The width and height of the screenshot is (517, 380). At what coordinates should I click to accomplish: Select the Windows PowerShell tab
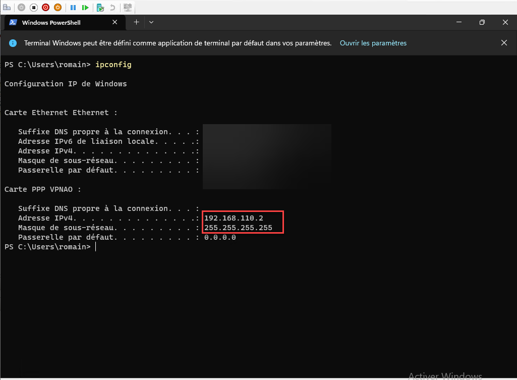click(x=55, y=22)
